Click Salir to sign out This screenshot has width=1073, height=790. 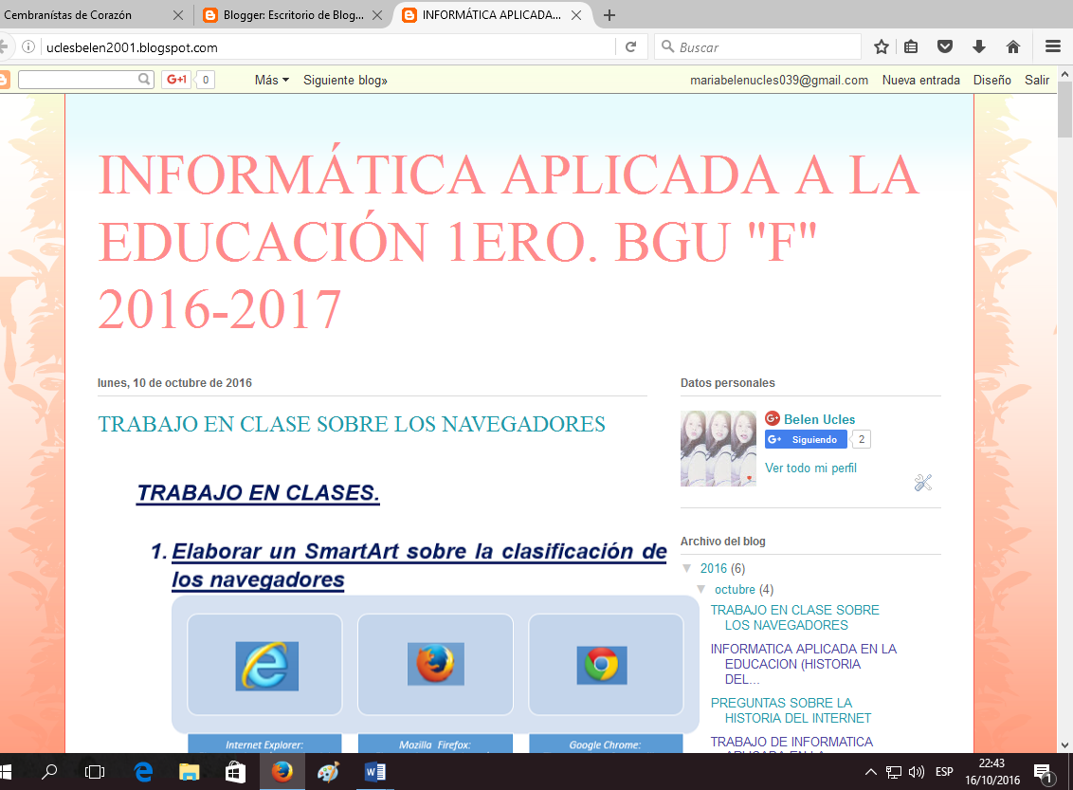click(1037, 80)
